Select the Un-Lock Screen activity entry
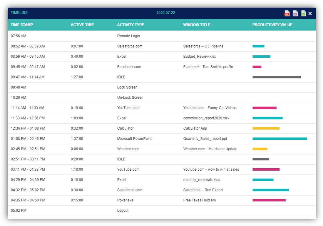 click(x=130, y=97)
